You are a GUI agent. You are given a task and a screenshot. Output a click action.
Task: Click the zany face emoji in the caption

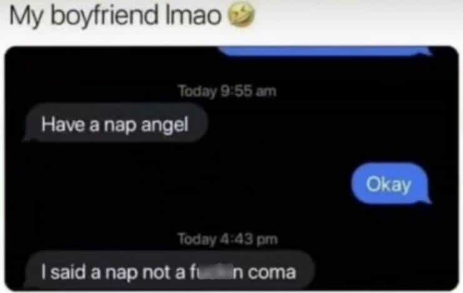point(242,14)
